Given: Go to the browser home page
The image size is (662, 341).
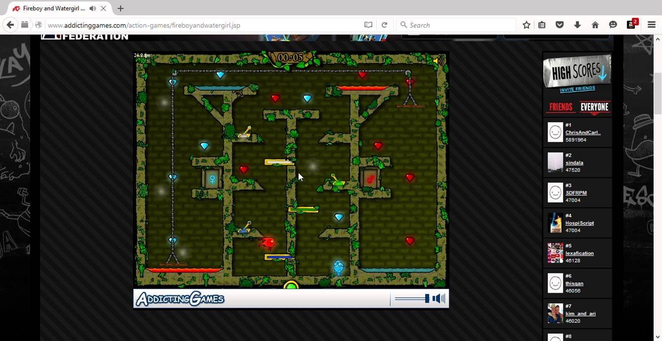Looking at the screenshot, I should (x=595, y=25).
